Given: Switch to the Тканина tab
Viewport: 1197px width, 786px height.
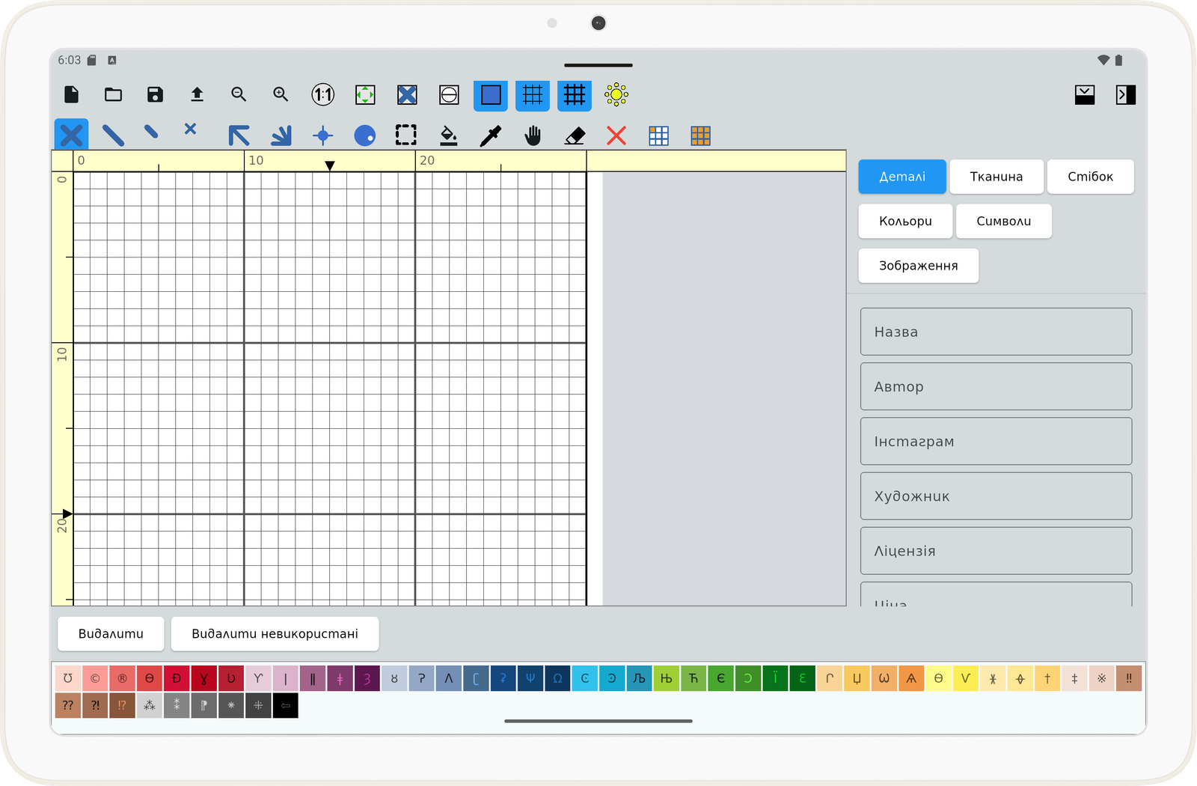Looking at the screenshot, I should (997, 177).
